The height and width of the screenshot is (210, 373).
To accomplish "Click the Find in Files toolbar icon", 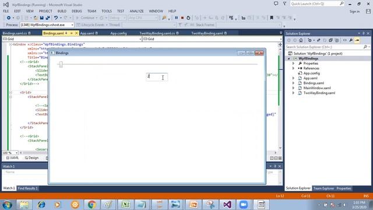I will (164, 18).
